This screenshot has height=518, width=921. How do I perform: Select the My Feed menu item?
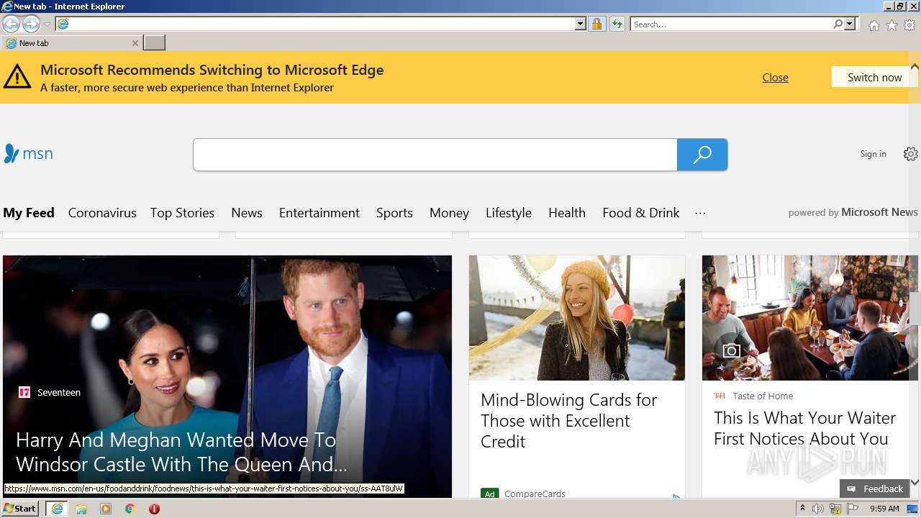point(29,213)
